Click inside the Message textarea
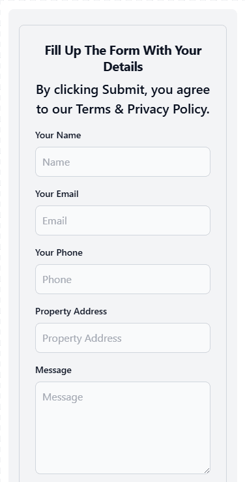245x482 pixels. [x=122, y=428]
